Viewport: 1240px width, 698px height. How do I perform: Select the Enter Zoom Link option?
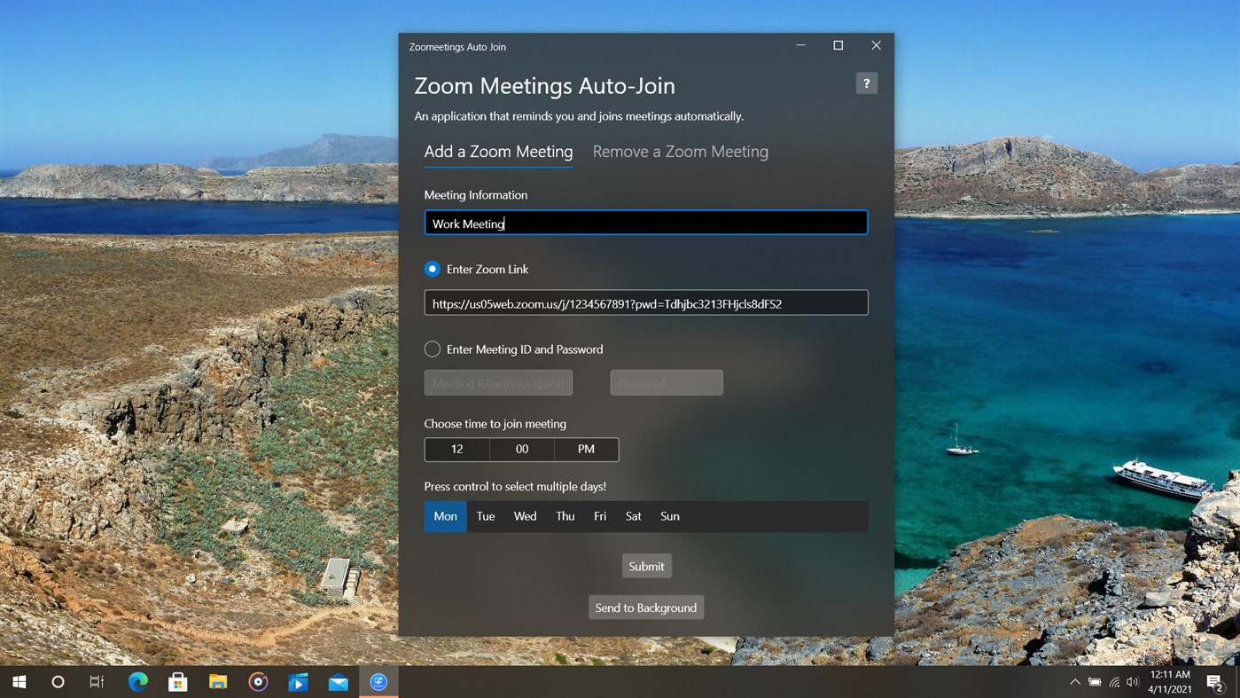[433, 268]
